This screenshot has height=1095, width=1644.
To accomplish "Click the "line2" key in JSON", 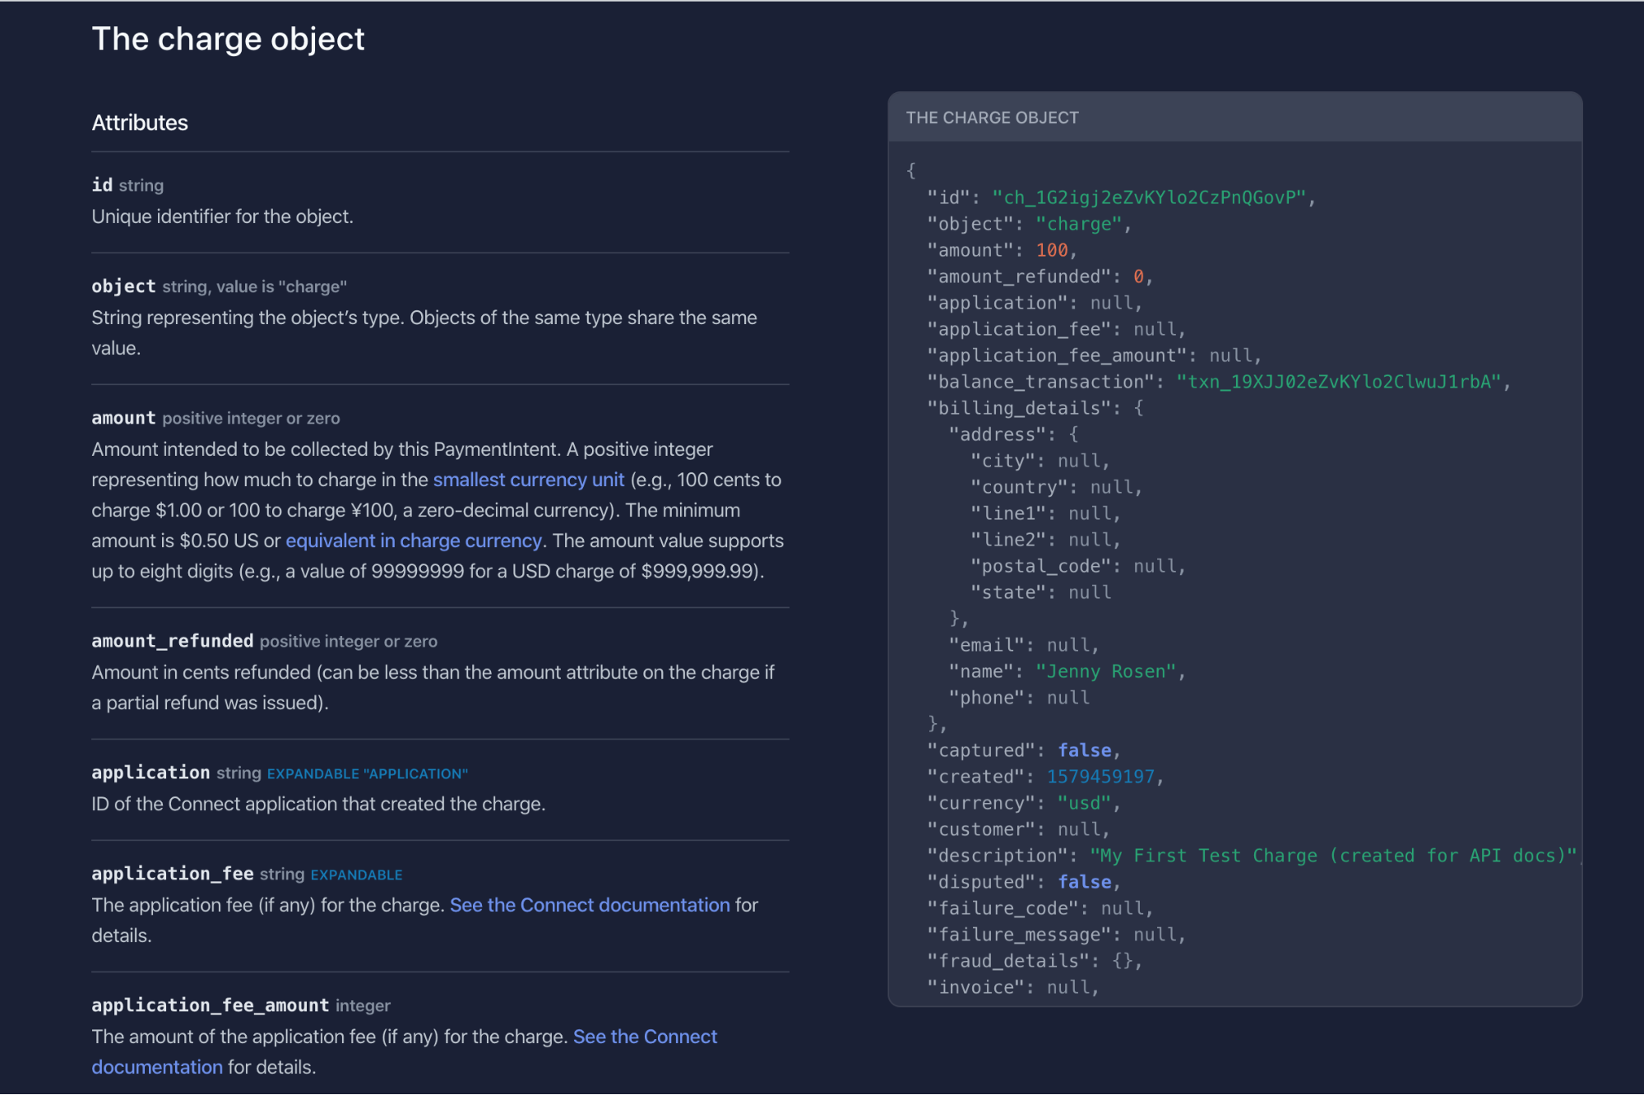I will 1008,540.
